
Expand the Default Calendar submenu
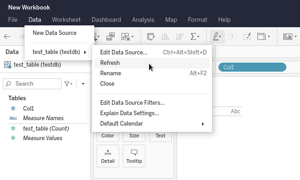click(152, 123)
